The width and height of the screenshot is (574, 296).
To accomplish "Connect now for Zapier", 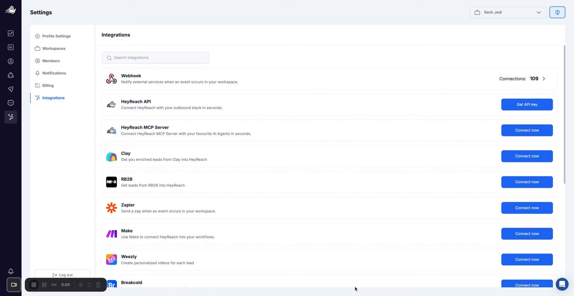I will [527, 208].
